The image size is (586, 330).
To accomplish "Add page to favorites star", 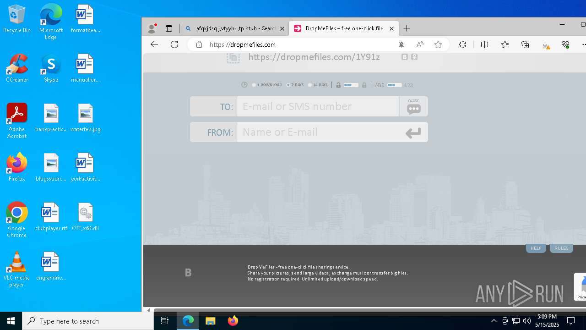I will (438, 44).
